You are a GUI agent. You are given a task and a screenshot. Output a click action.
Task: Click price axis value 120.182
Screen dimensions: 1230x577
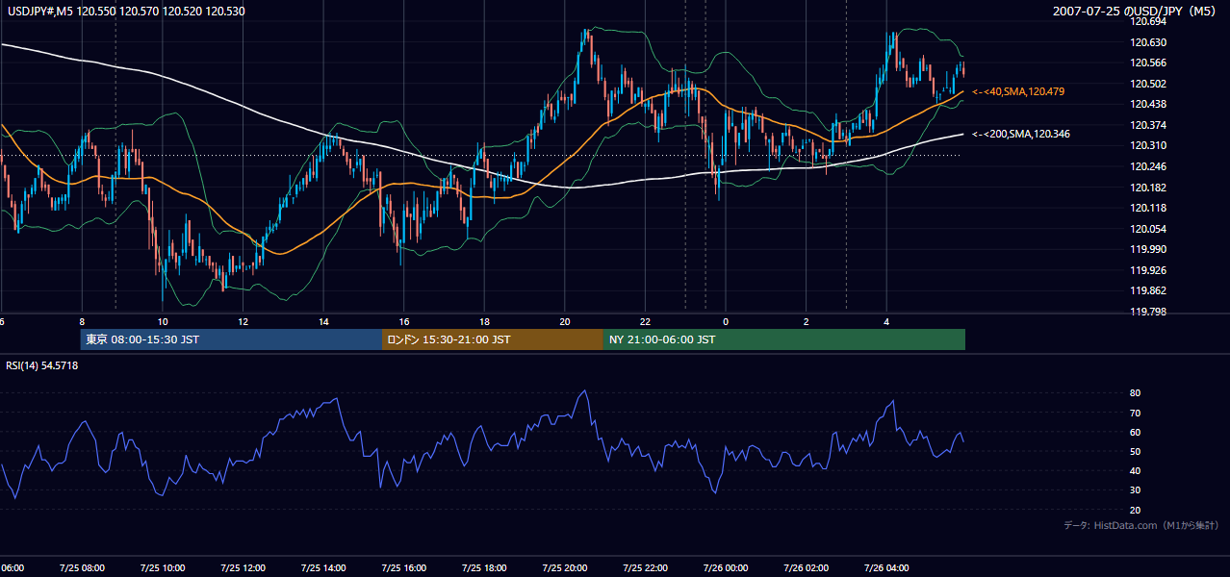tap(1148, 188)
